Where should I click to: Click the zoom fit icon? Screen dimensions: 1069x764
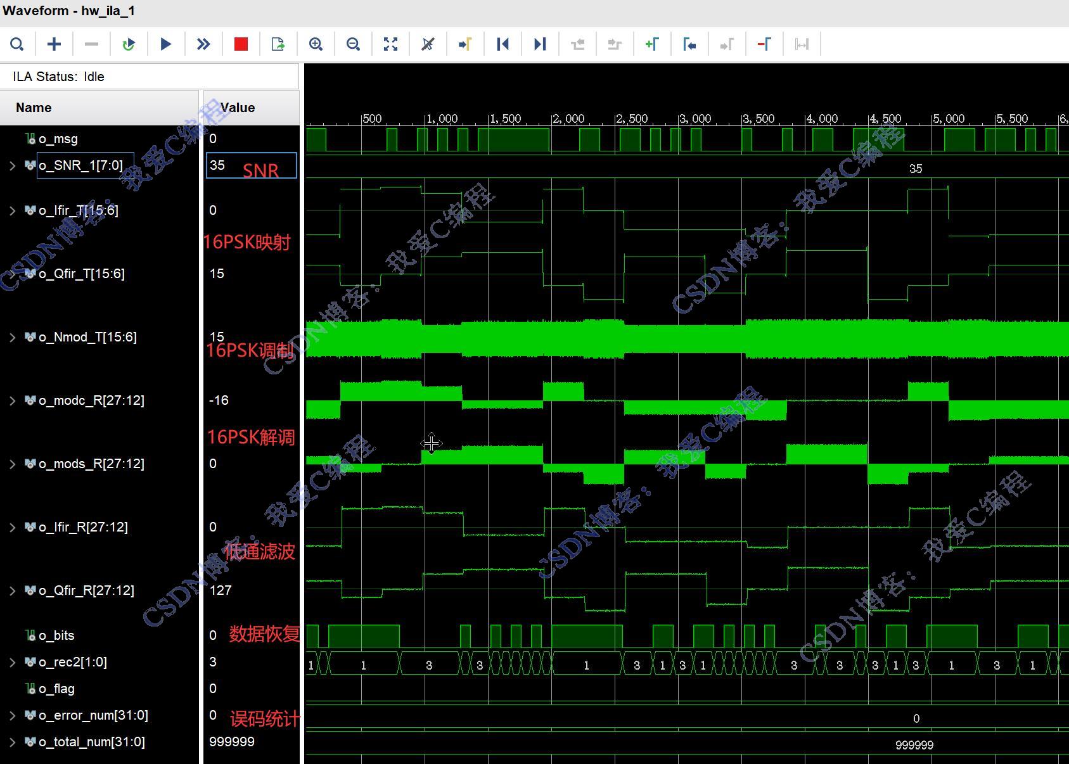pyautogui.click(x=390, y=44)
